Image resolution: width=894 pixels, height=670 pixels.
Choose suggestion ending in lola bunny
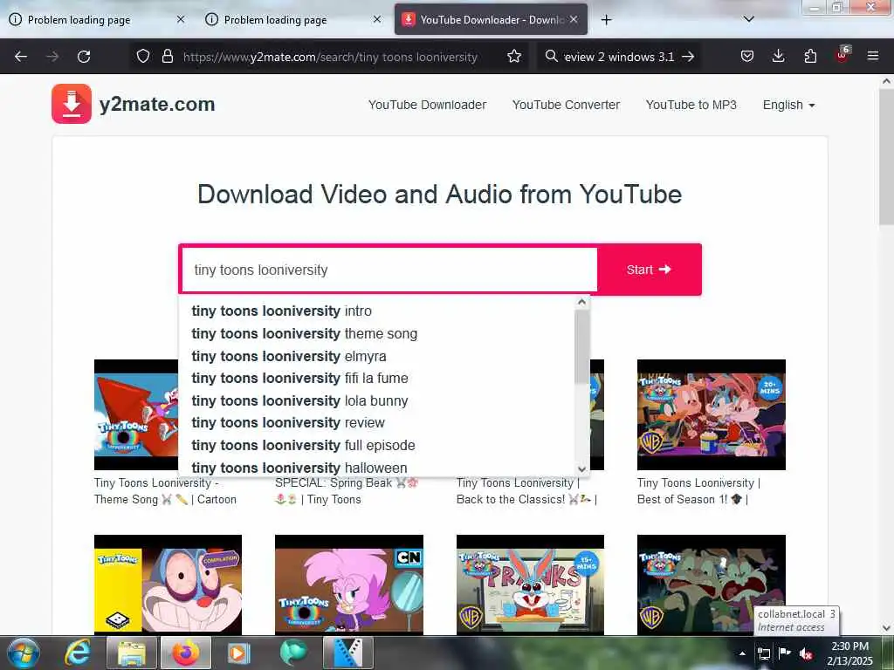pos(376,401)
